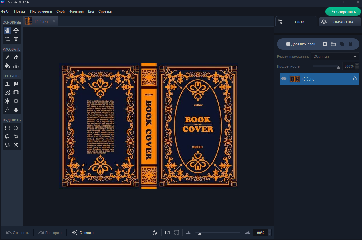Click the Прозрачность opacity slider handle

[339, 68]
